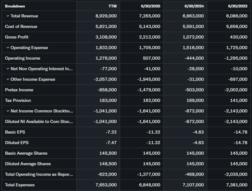Expand Net Income Common Stockholders chevron
The image size is (252, 191).
click(7, 111)
